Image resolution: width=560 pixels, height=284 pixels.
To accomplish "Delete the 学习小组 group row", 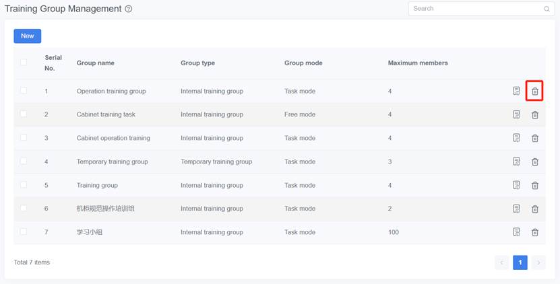I will [534, 232].
